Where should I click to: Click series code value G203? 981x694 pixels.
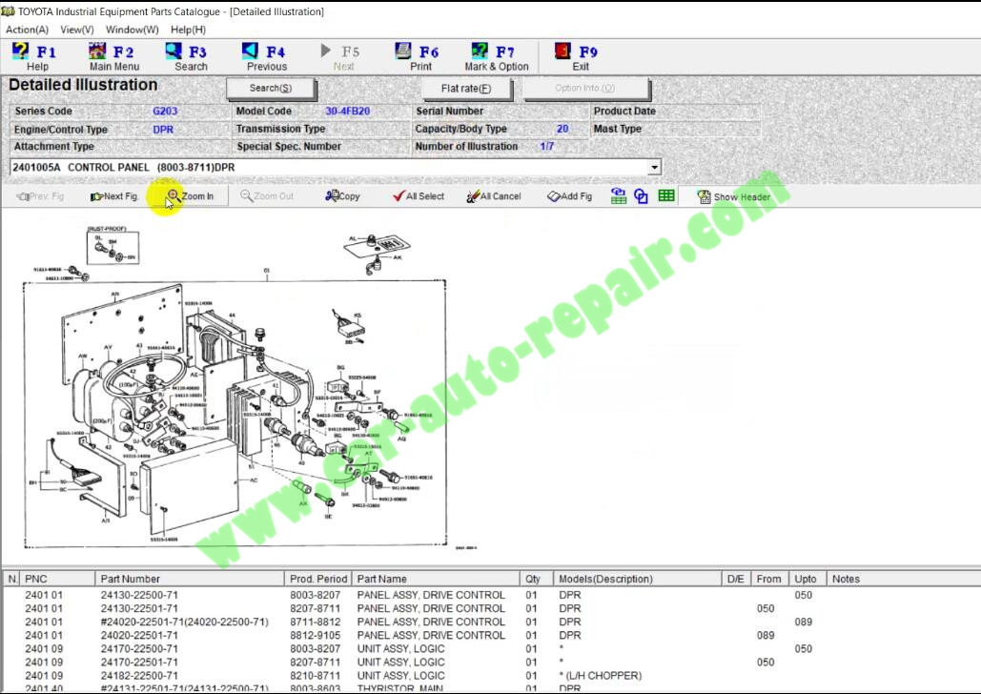165,111
